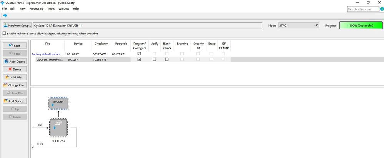Open the Edit menu
The image size is (384, 158).
tap(13, 8)
